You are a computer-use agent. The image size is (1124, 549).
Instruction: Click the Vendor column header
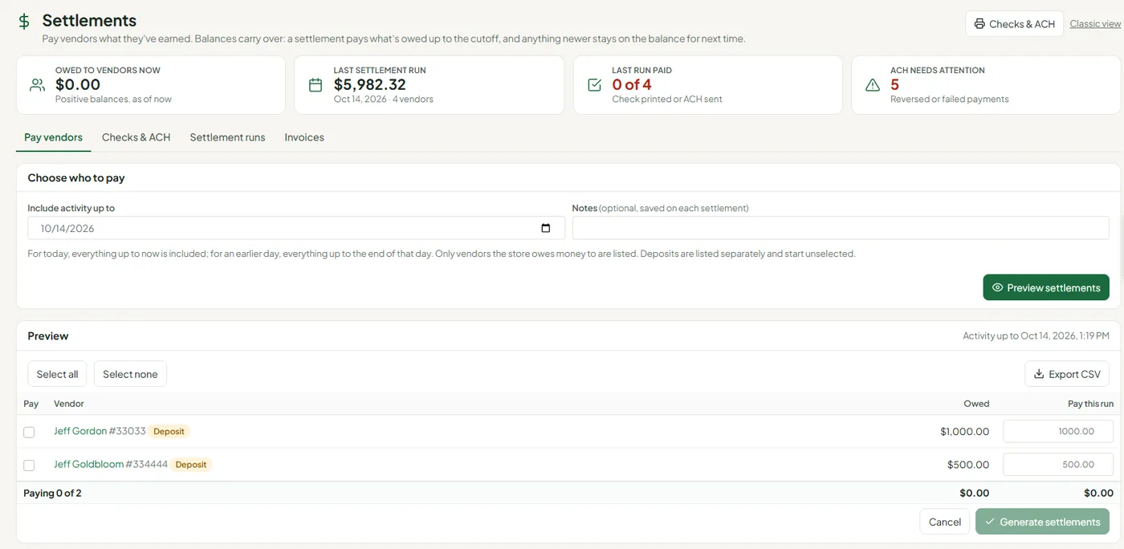[69, 404]
